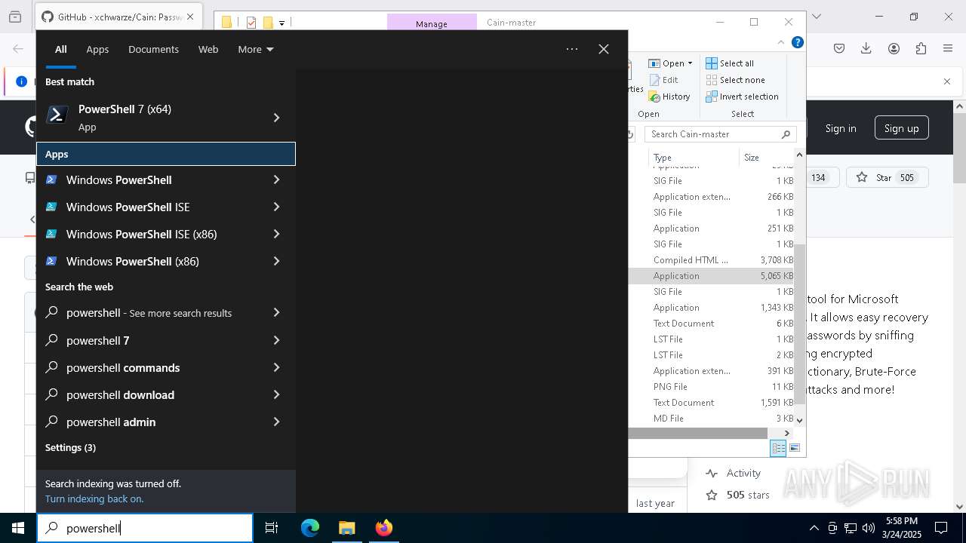The width and height of the screenshot is (966, 543).
Task: Click GitHub Sign in link
Action: click(x=841, y=128)
